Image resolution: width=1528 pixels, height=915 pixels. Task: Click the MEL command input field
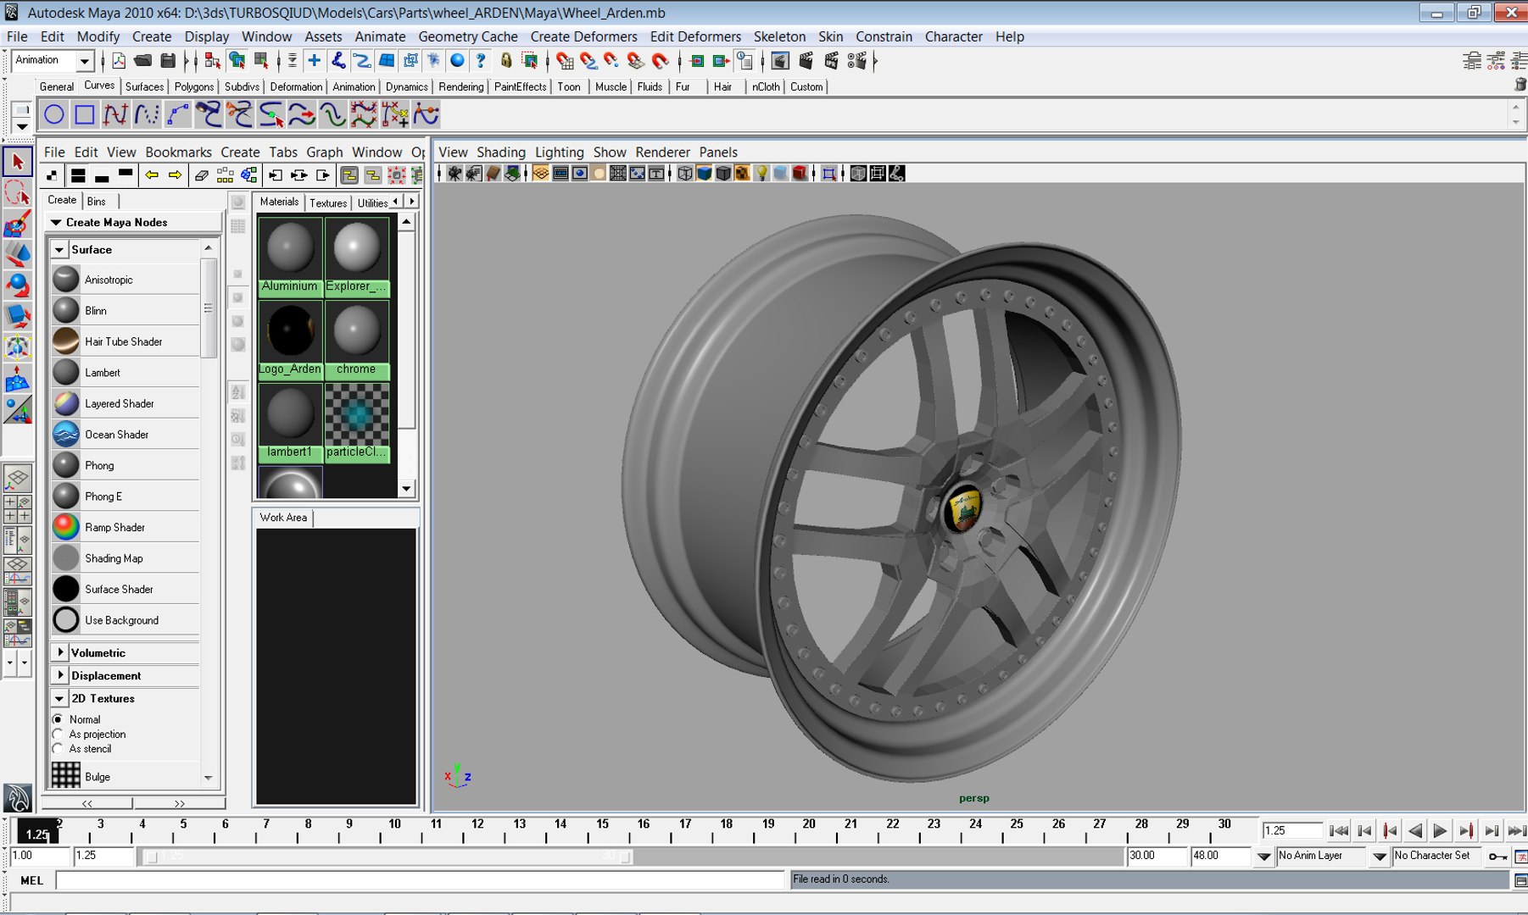click(x=420, y=880)
